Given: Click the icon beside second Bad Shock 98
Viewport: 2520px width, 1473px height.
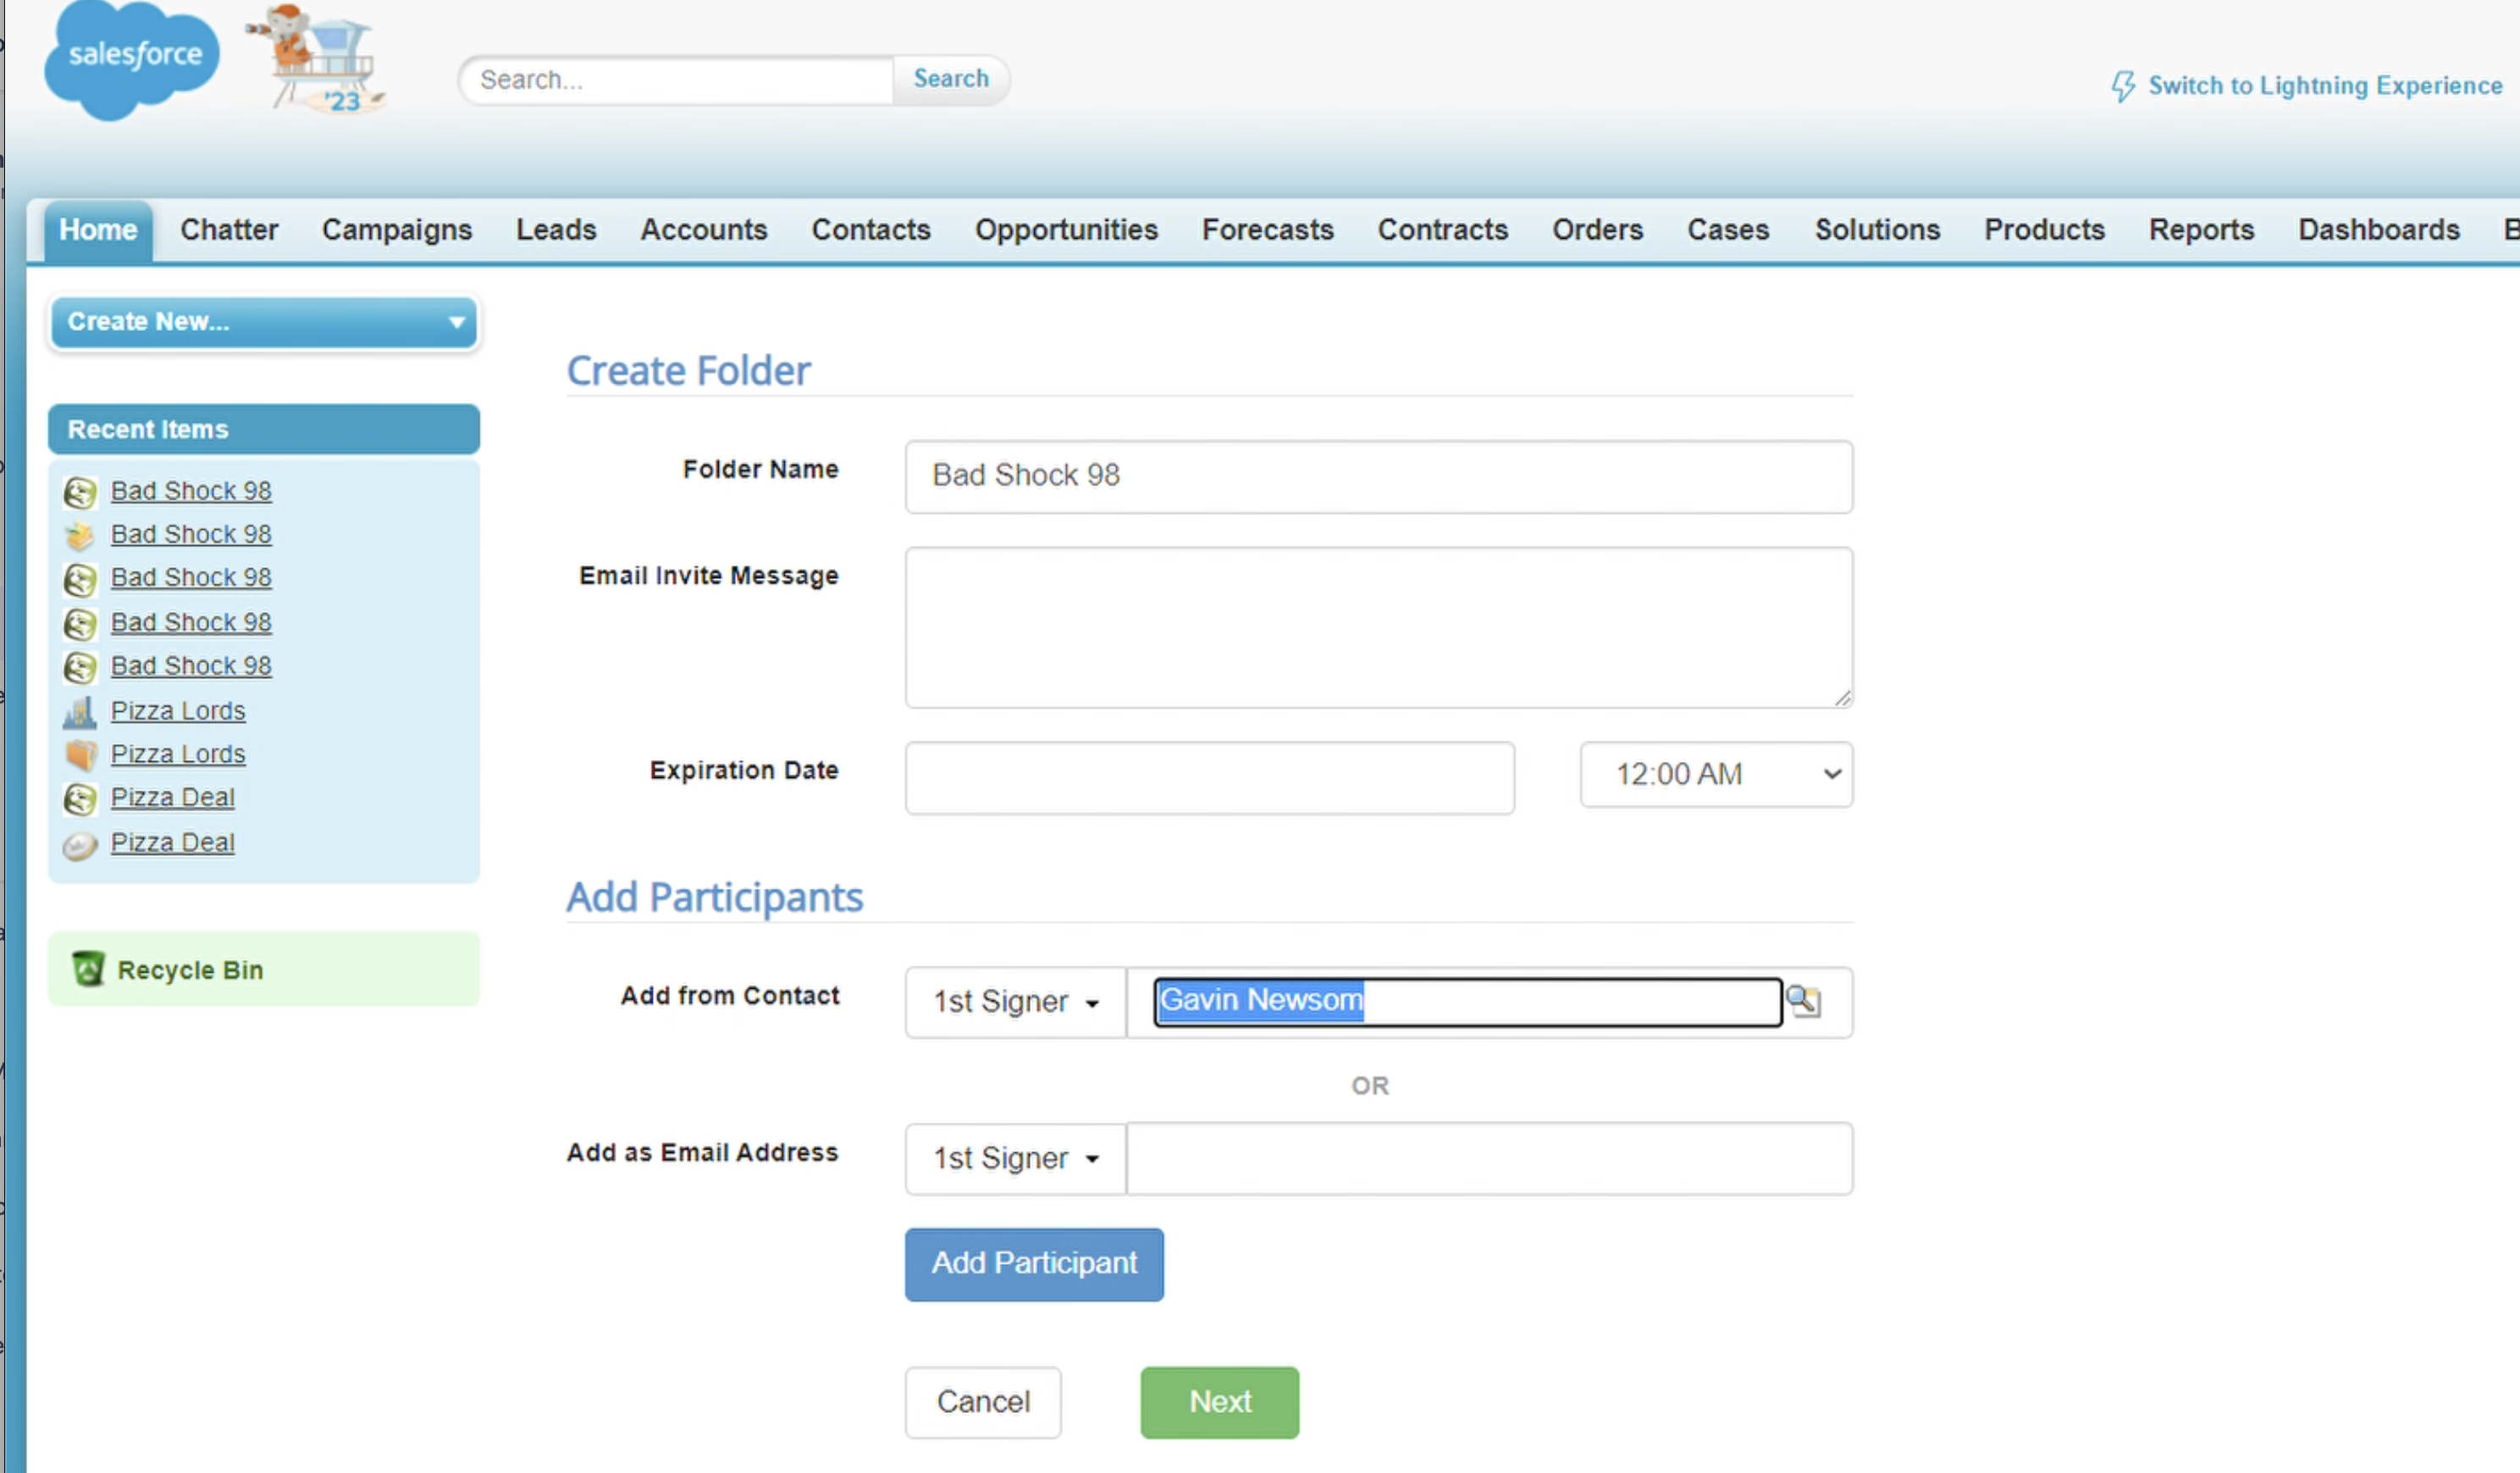Looking at the screenshot, I should point(80,536).
